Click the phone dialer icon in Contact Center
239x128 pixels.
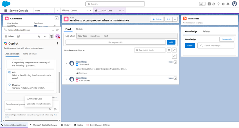39,36
